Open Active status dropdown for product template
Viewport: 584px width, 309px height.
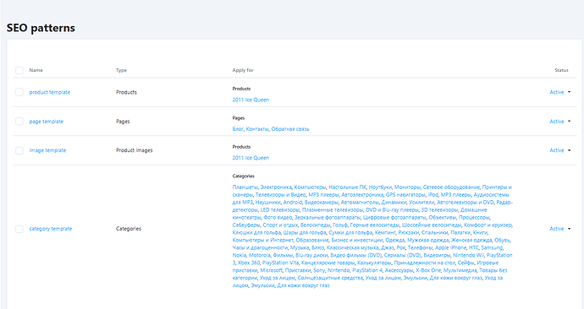(559, 92)
